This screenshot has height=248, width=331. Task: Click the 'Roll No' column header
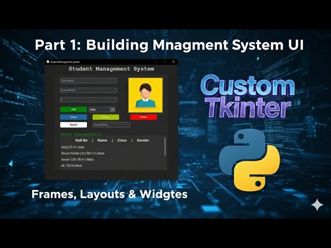tap(81, 140)
